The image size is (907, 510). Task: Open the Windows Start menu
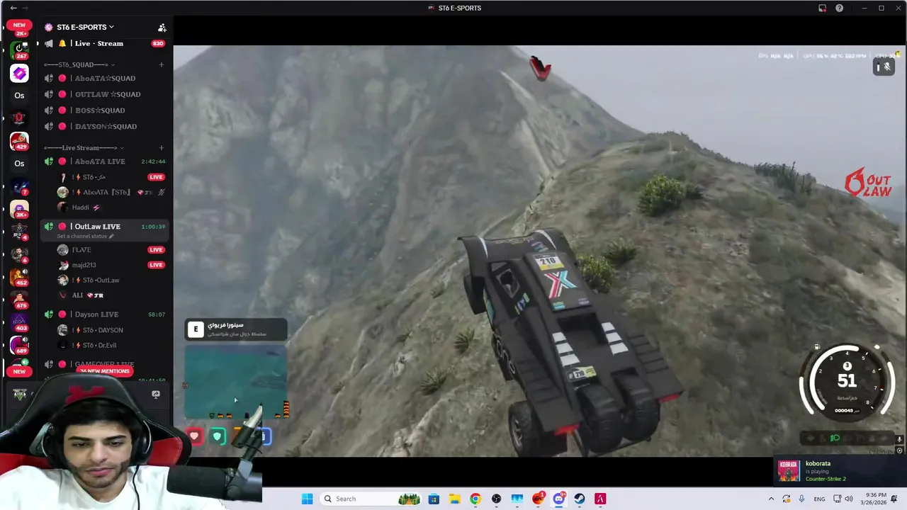[307, 499]
